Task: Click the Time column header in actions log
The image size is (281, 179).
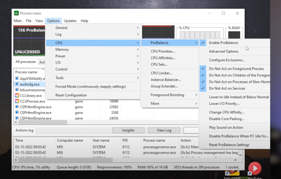Action: [x=34, y=141]
